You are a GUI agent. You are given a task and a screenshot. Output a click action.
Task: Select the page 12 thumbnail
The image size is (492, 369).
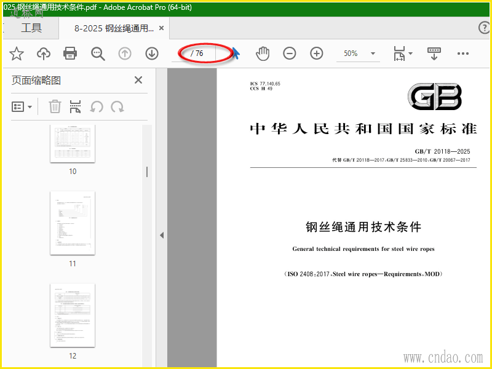point(73,315)
